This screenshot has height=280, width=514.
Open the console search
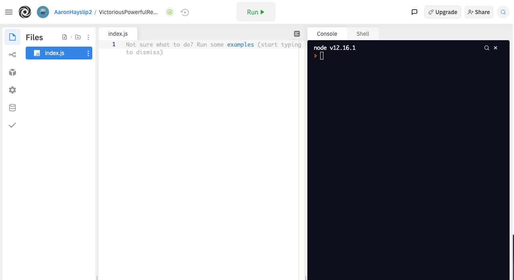[x=486, y=47]
